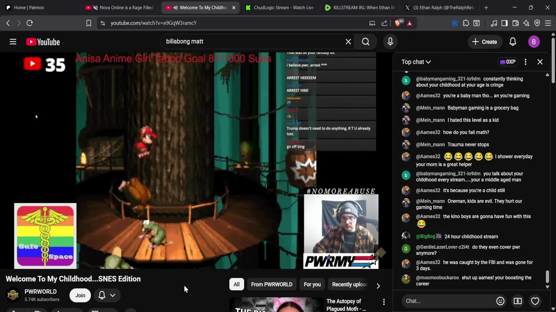Screen dimensions: 556x312
Task: Click the address bar URL
Action: (153, 23)
